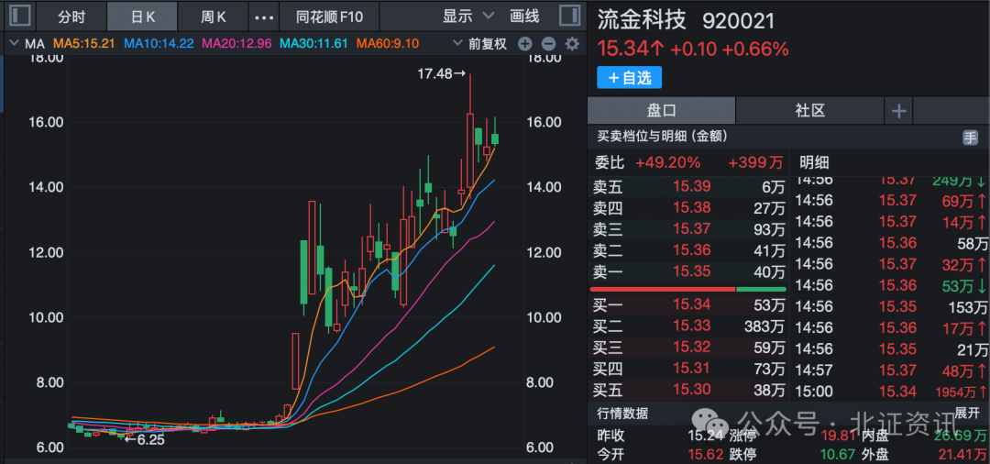This screenshot has height=464, width=990.
Task: Click the zoom-in plus icon on chart
Action: (524, 43)
